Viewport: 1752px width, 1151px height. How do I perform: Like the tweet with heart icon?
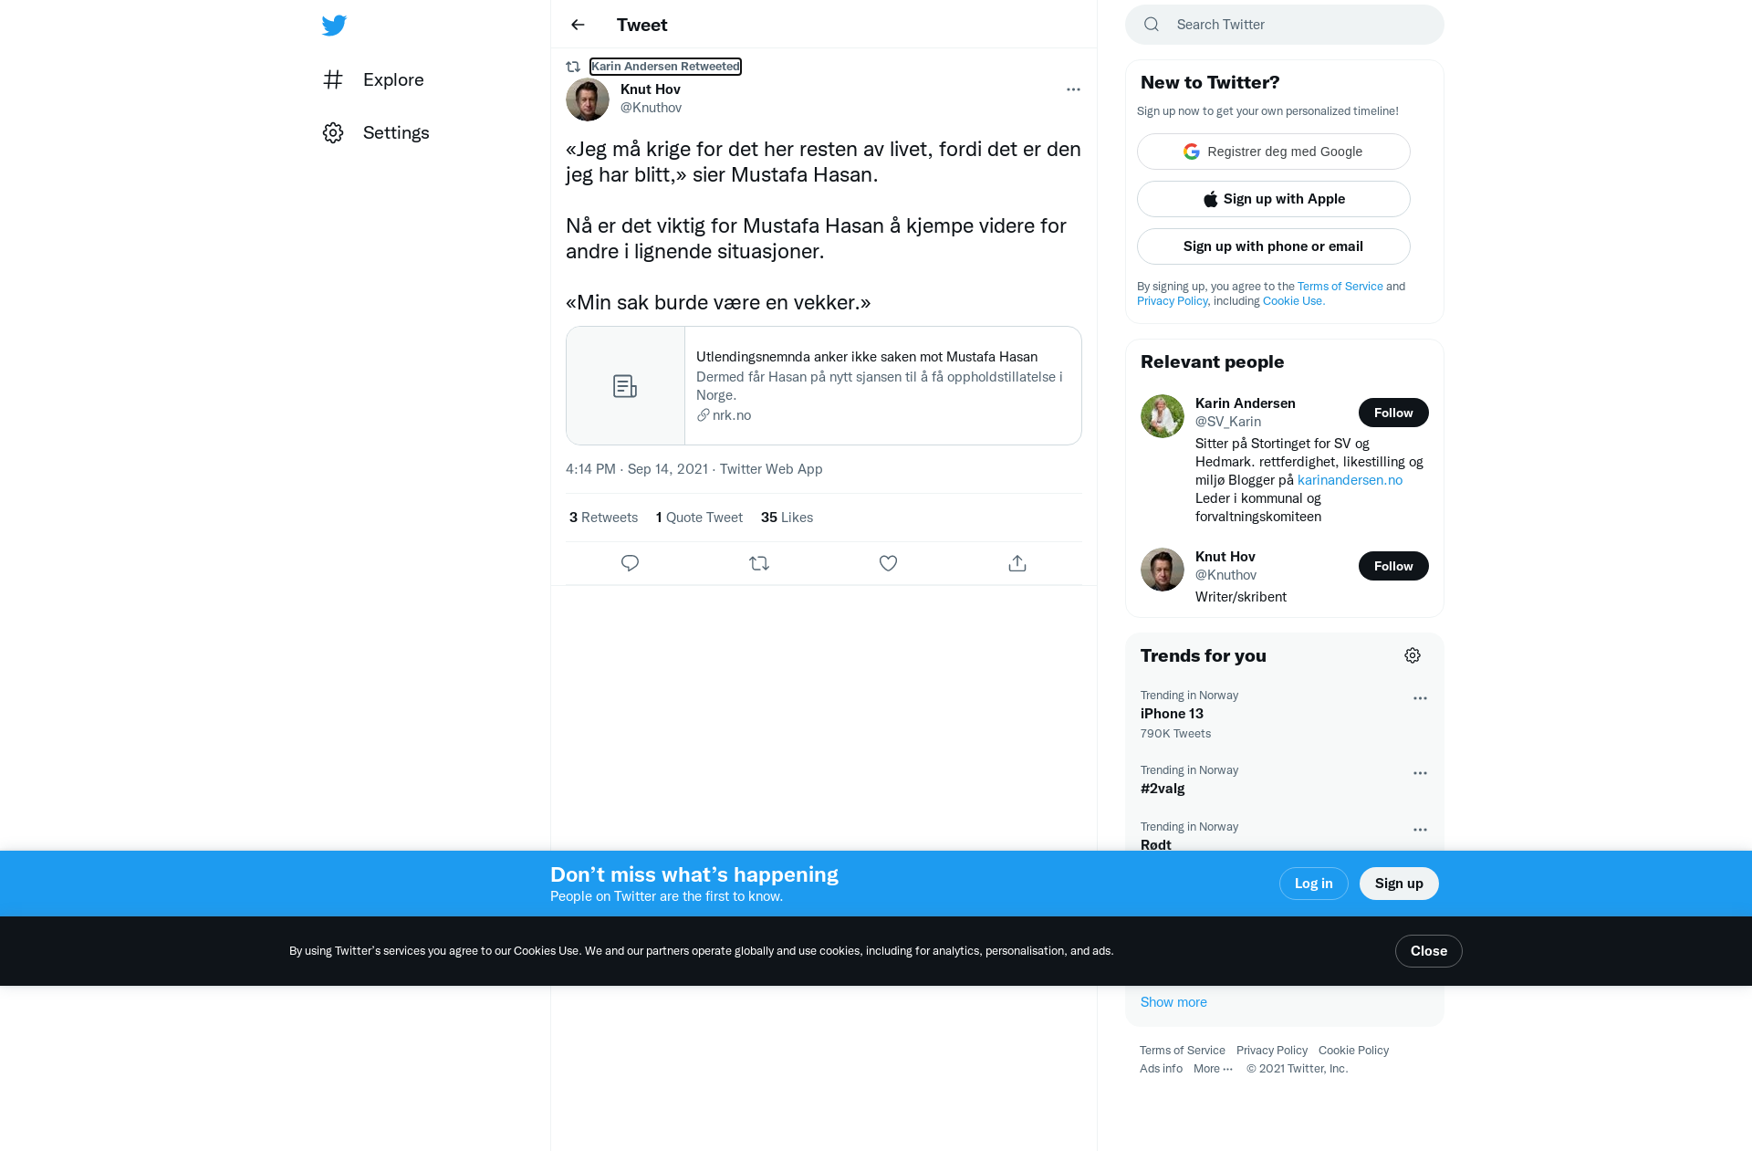[888, 563]
